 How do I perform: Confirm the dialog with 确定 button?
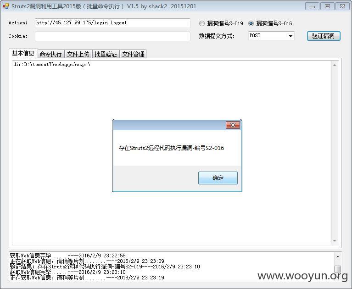(218, 178)
